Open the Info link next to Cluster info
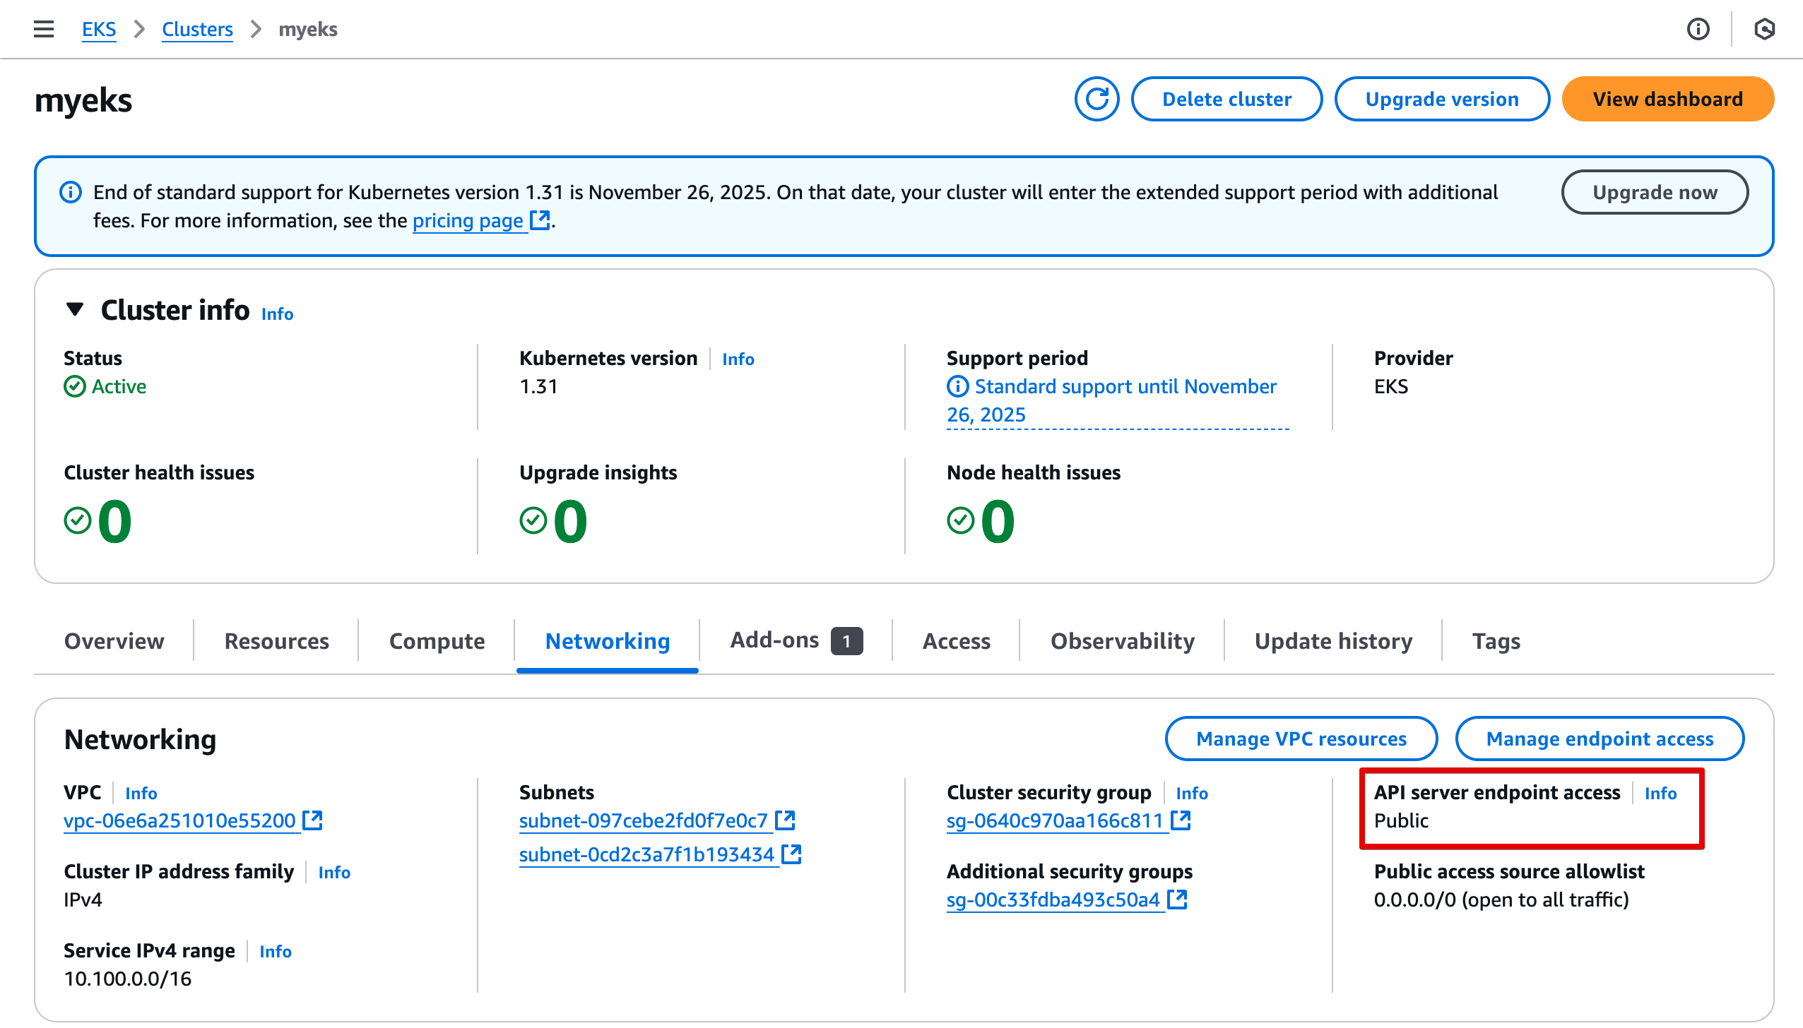 pyautogui.click(x=277, y=313)
